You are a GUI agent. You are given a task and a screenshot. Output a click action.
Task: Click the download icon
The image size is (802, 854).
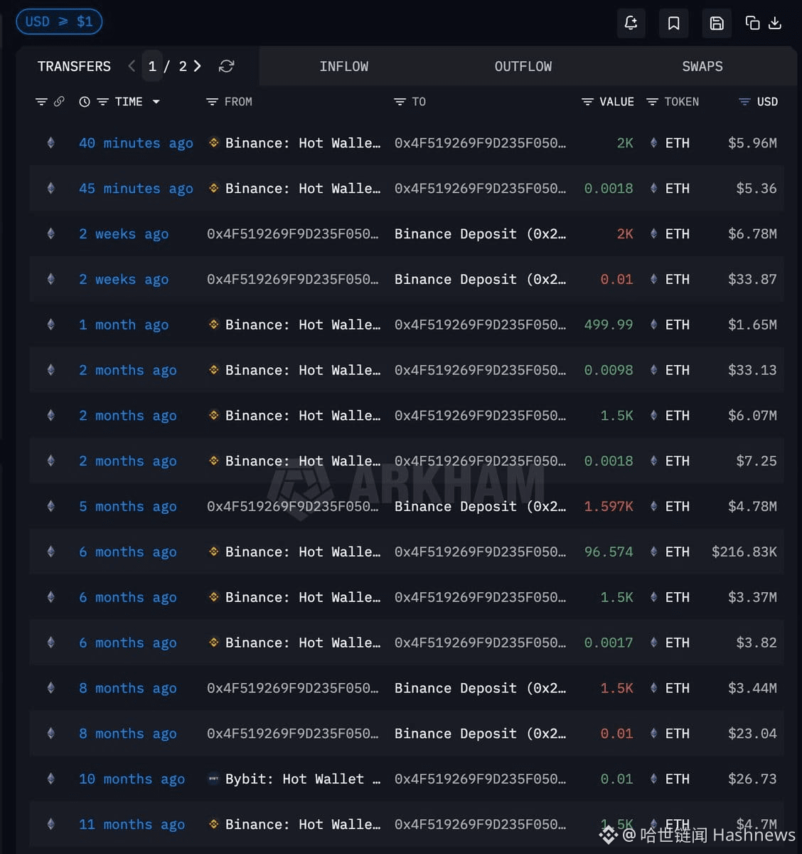(x=776, y=23)
